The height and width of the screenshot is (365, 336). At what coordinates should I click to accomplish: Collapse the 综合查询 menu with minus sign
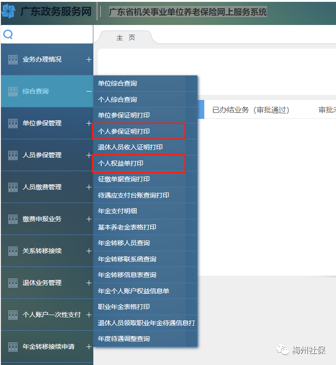[89, 92]
